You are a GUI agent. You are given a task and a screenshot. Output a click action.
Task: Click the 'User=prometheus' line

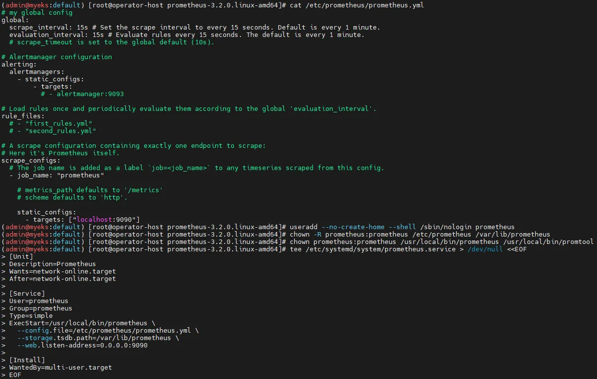(x=39, y=301)
